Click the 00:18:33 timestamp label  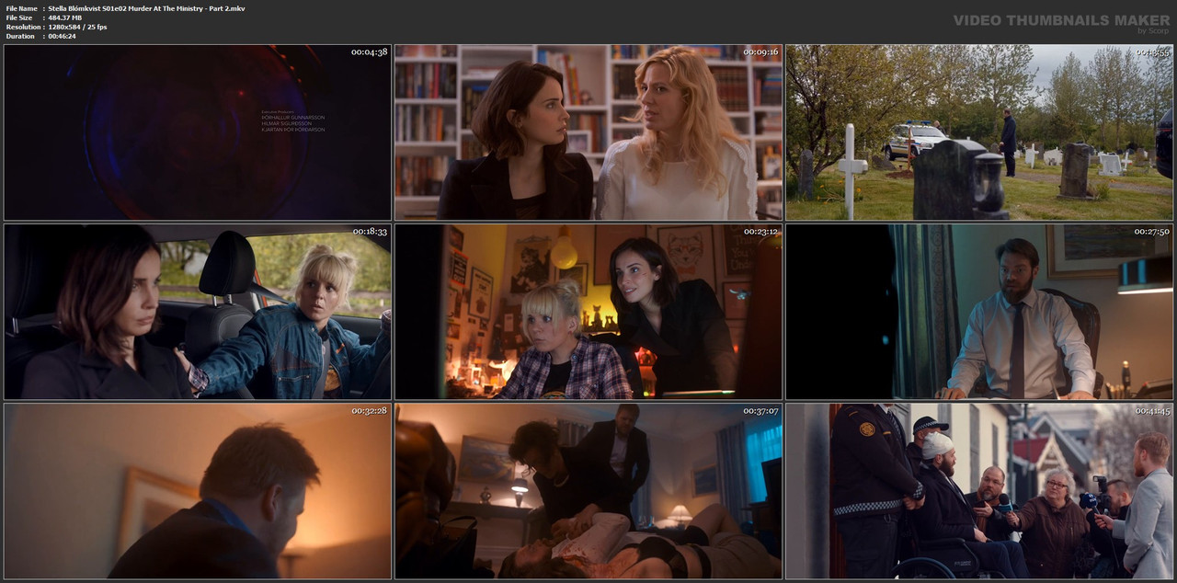(369, 232)
